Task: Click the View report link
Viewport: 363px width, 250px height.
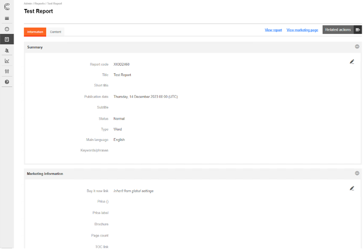Action: pos(273,30)
